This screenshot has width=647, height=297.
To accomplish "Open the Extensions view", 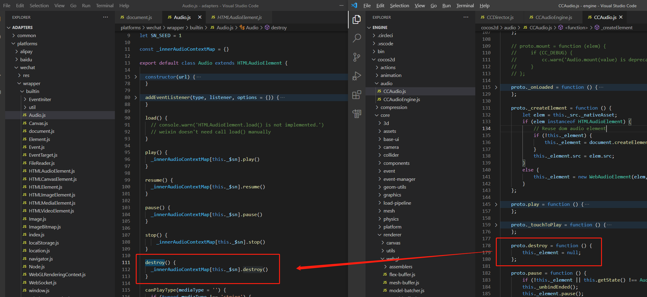I will (x=357, y=95).
